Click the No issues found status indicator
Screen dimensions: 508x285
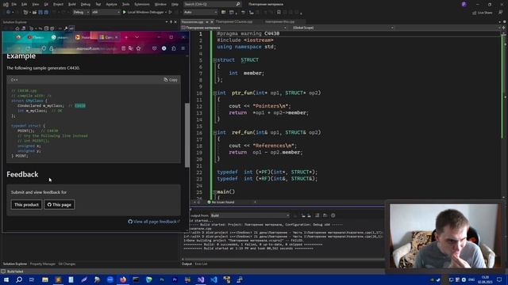[221, 202]
